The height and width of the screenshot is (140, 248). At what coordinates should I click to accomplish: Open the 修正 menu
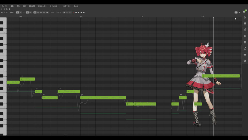point(24,6)
